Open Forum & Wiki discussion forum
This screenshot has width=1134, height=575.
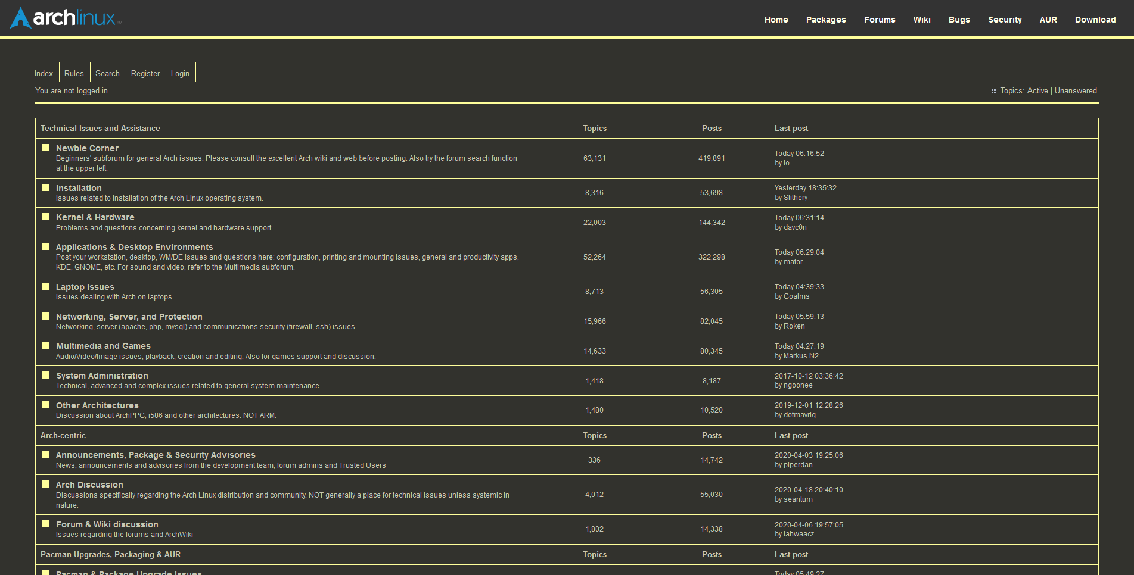(x=107, y=524)
